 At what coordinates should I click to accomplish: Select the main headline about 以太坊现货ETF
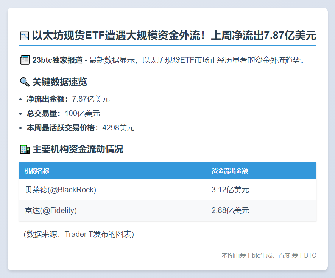tap(174, 36)
